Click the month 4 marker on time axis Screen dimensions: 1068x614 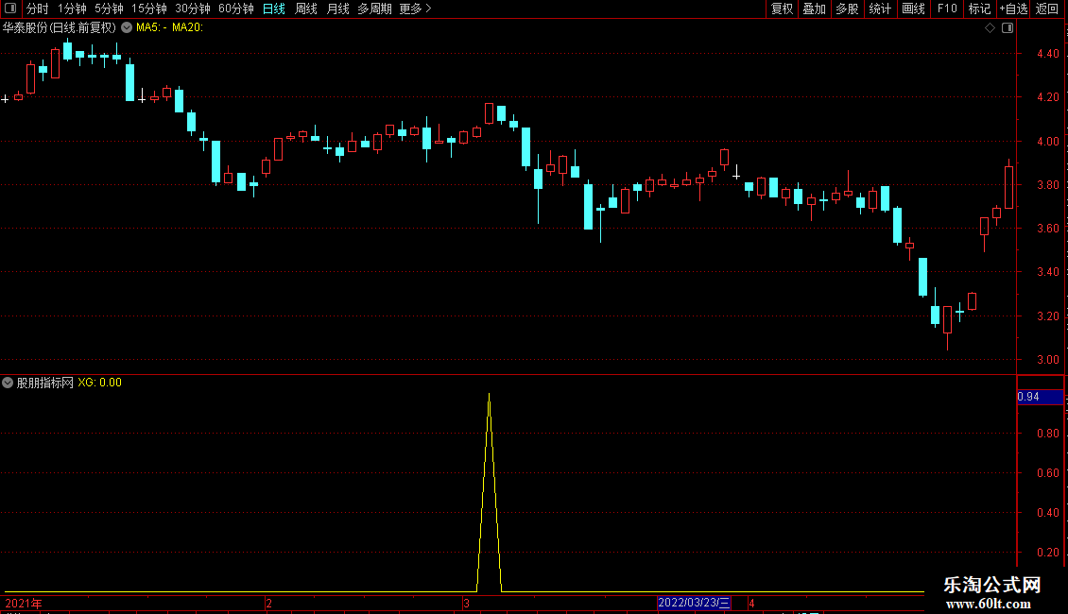[751, 603]
